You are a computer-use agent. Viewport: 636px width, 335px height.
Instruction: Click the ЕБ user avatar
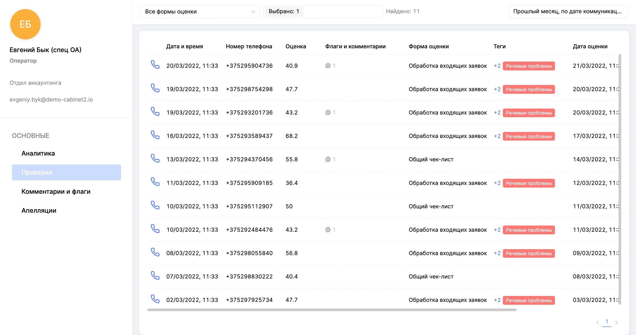coord(25,24)
